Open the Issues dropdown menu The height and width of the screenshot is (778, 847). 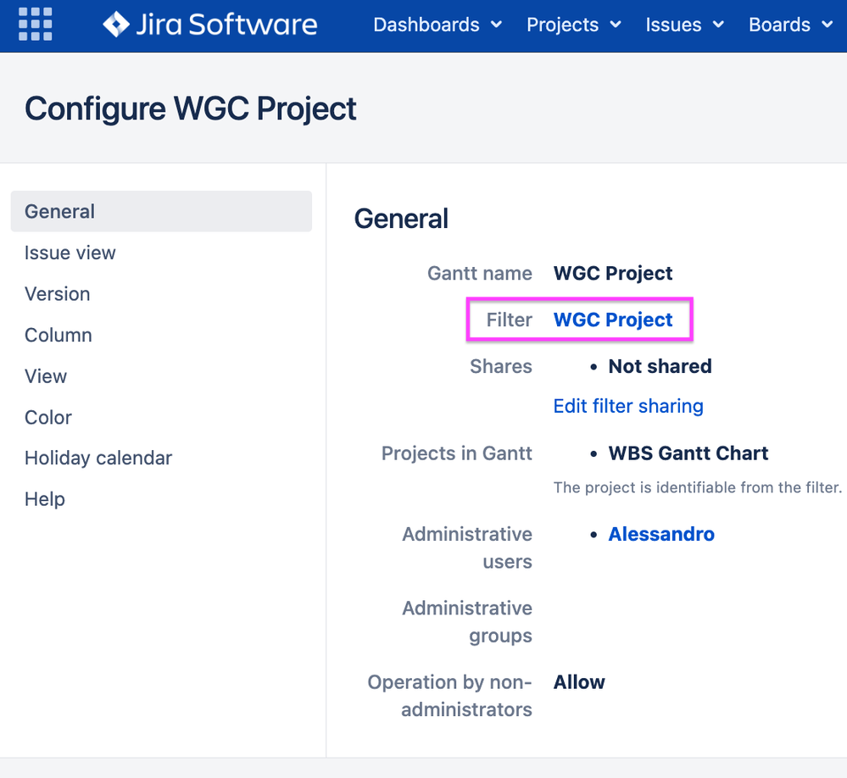(684, 25)
